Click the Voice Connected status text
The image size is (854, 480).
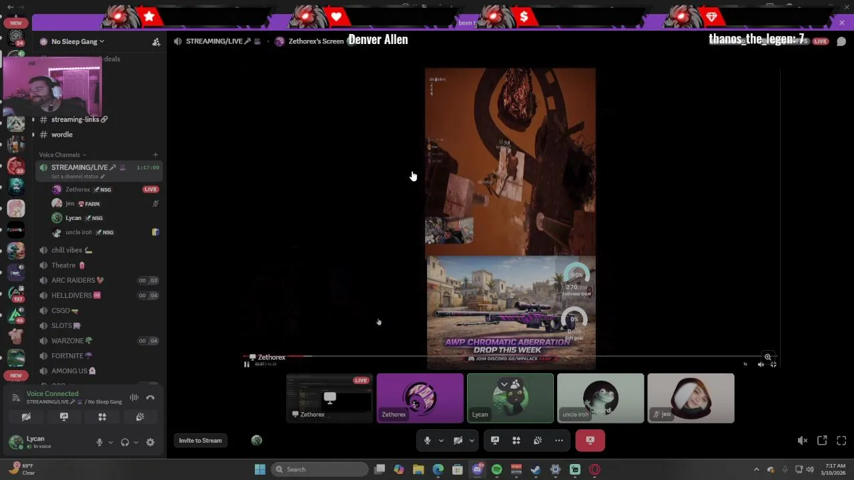click(52, 393)
